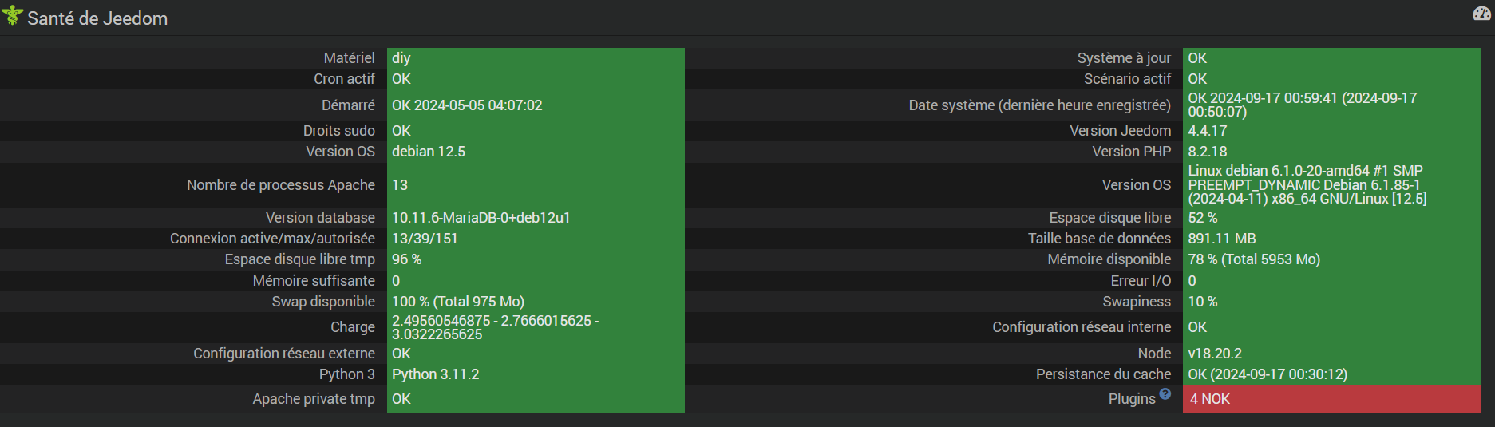Viewport: 1495px width, 427px height.
Task: Select the MariaDB database version cell
Action: pyautogui.click(x=536, y=218)
